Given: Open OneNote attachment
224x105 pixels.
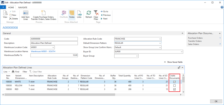Looking at the screenshot, I should 64,14.
